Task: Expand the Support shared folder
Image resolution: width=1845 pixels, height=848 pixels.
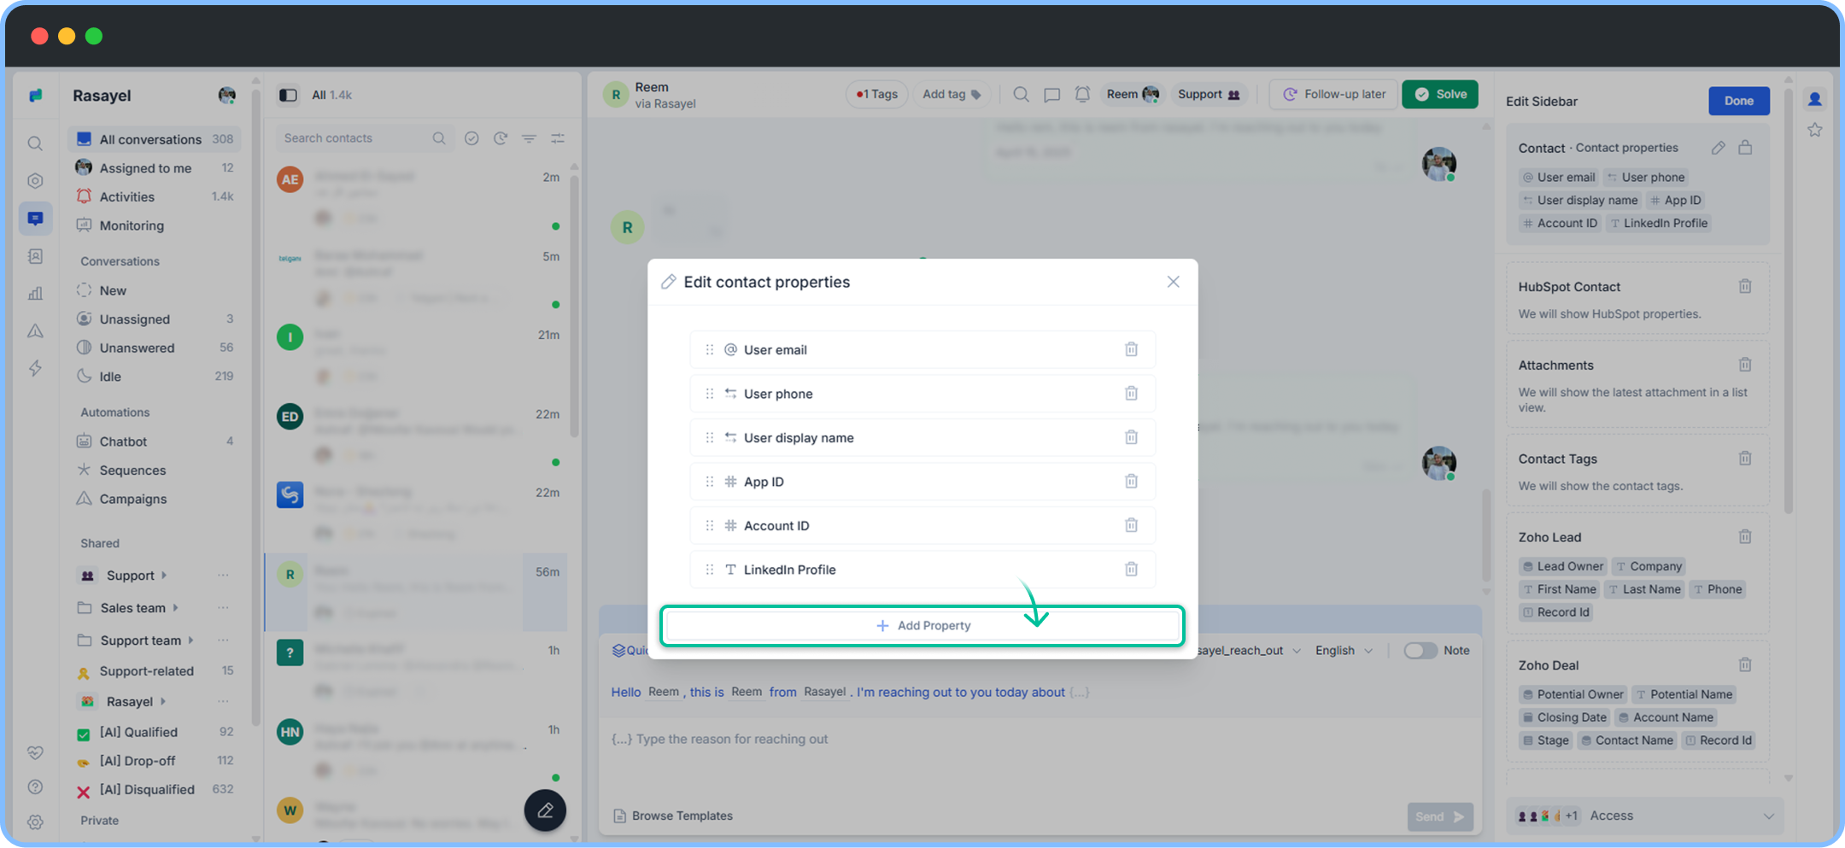Action: (x=164, y=576)
